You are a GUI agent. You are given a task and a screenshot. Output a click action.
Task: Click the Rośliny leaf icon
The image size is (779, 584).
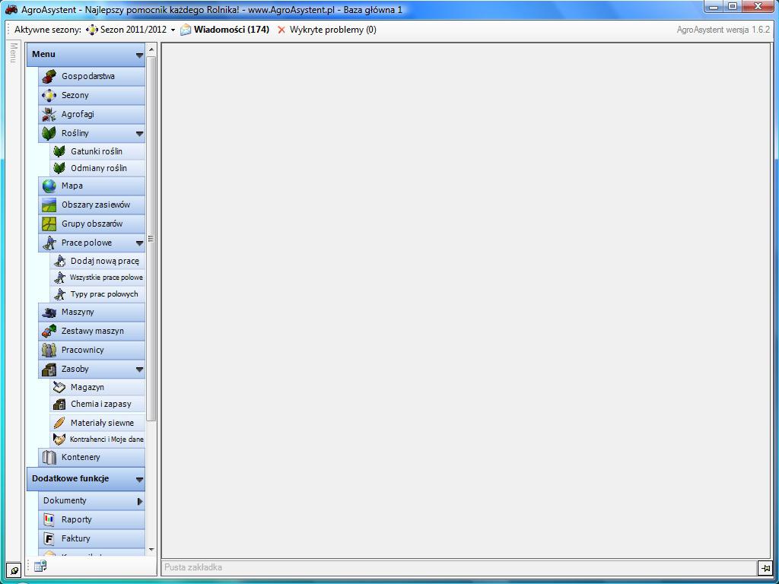49,133
